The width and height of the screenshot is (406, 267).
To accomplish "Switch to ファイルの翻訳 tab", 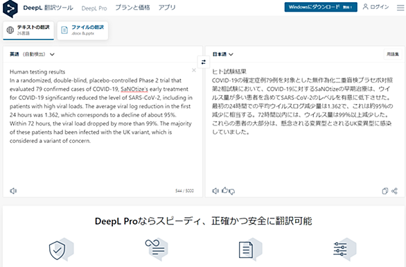I will [x=82, y=31].
